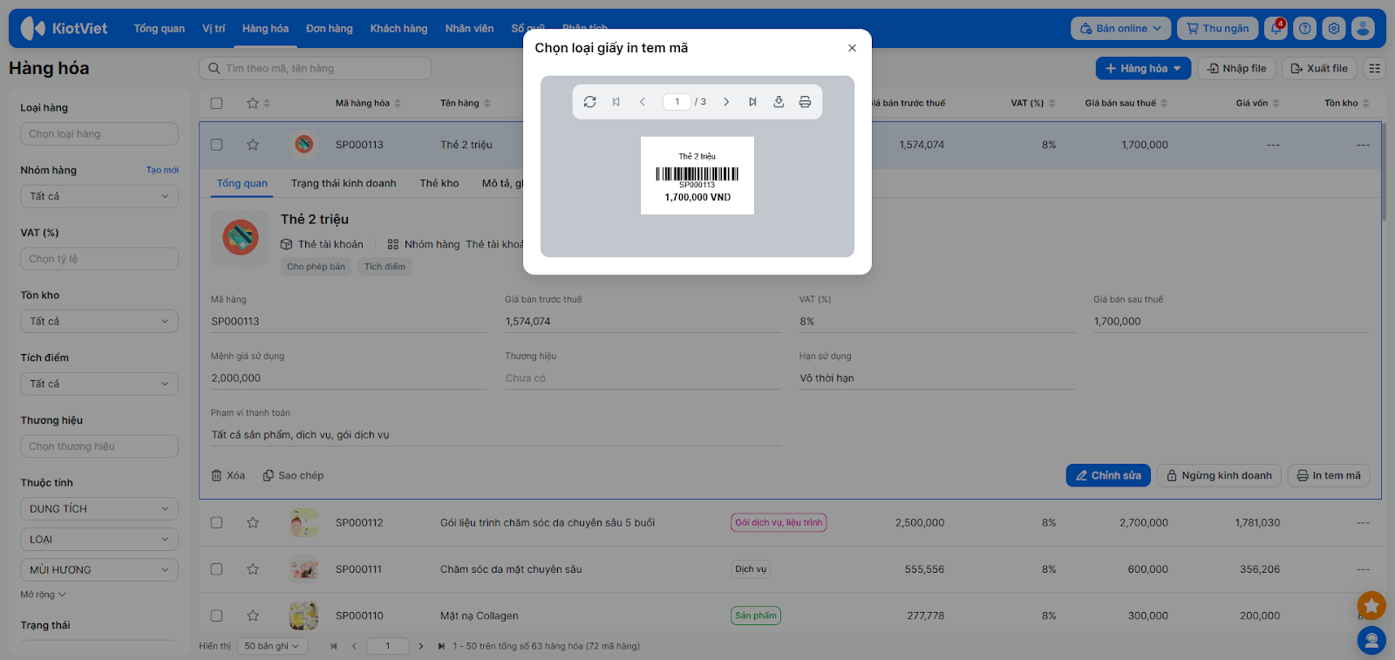Go to first page in label preview toolbar
This screenshot has width=1395, height=660.
(x=616, y=102)
